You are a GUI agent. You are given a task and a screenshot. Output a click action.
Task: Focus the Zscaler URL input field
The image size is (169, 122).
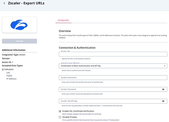coord(113,54)
